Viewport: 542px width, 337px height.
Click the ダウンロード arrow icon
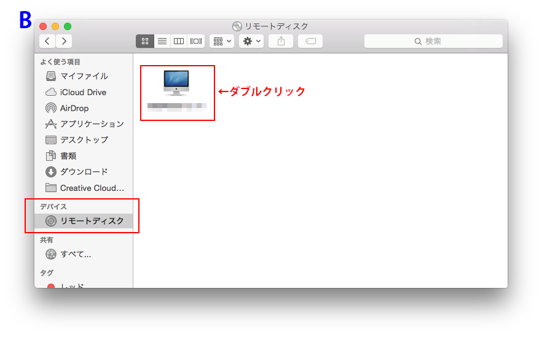51,172
